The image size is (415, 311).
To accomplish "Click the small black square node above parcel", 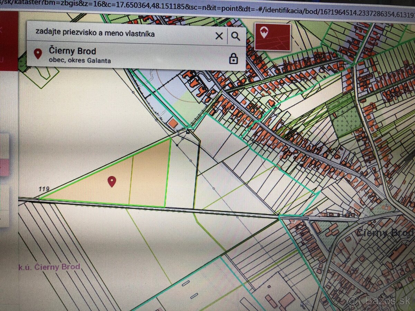I will click(188, 132).
